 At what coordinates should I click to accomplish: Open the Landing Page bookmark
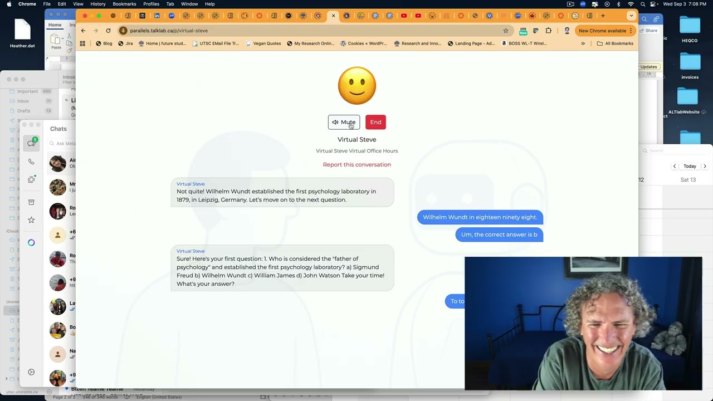point(471,43)
